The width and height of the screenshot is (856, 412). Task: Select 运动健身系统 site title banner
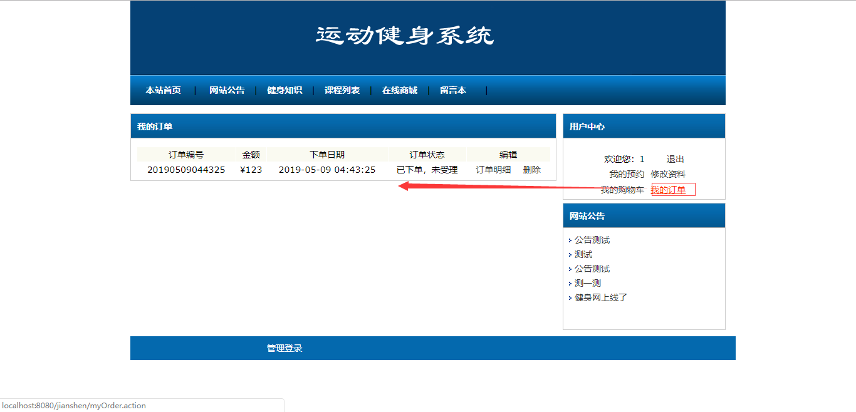pyautogui.click(x=405, y=36)
